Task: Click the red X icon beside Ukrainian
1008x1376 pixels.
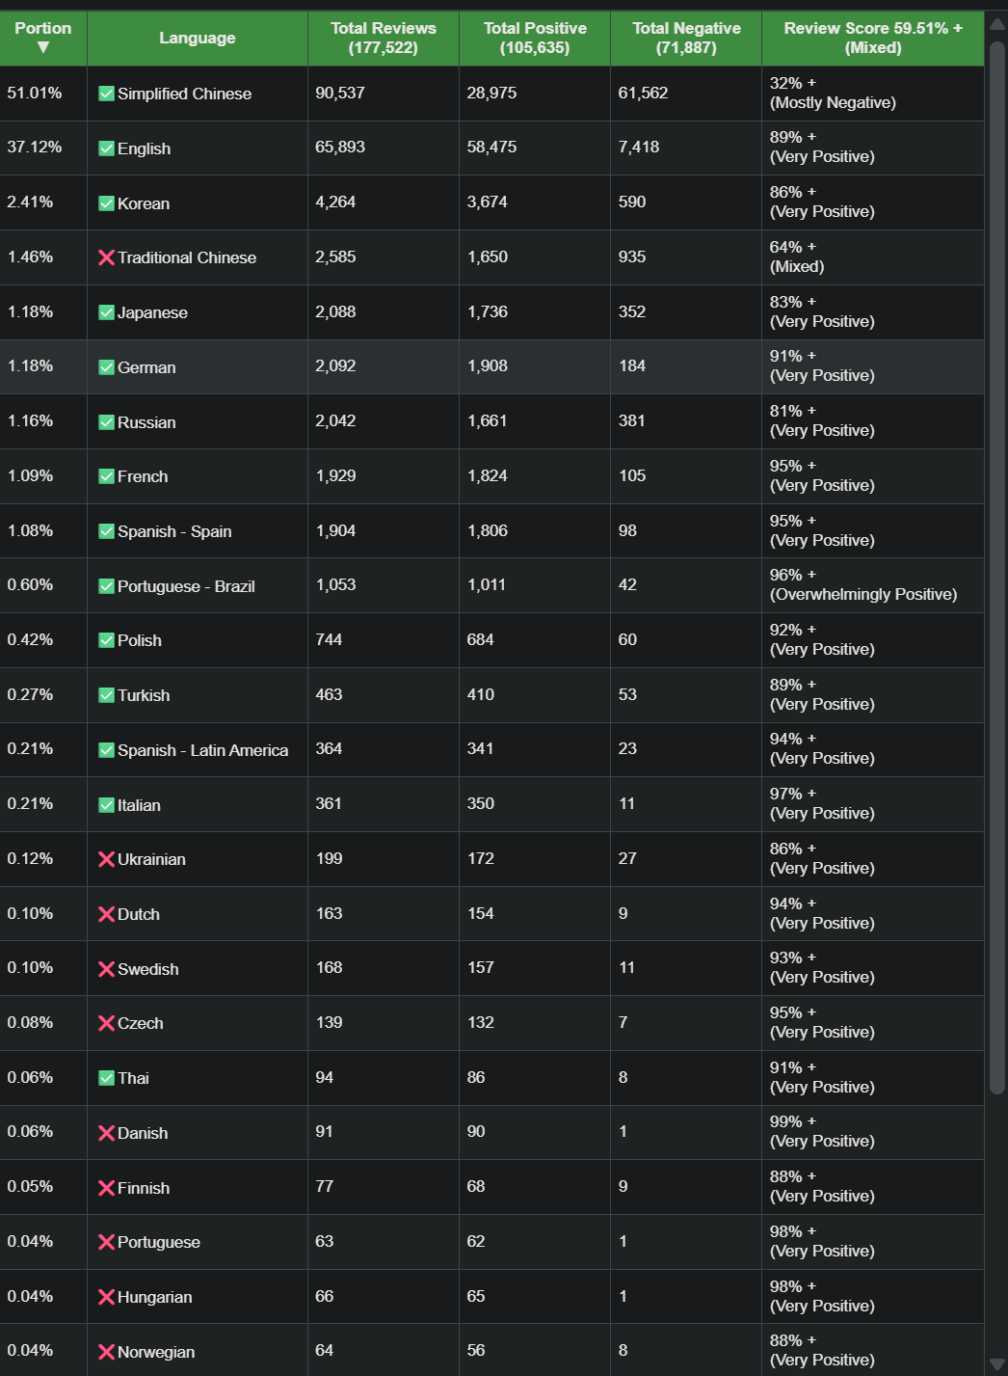Action: [107, 859]
